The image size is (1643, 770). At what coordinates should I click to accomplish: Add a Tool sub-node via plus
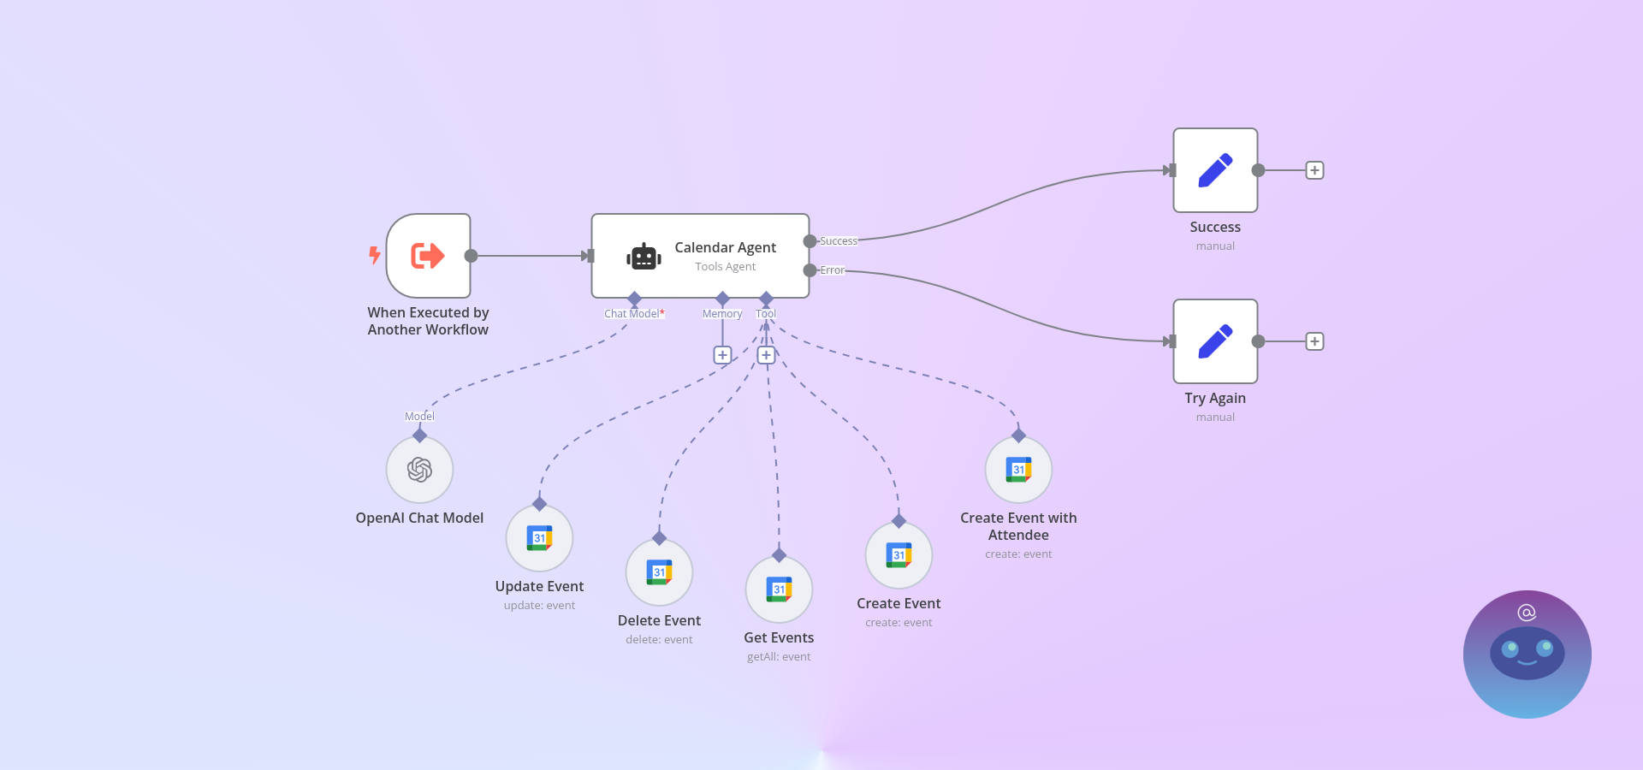click(766, 355)
